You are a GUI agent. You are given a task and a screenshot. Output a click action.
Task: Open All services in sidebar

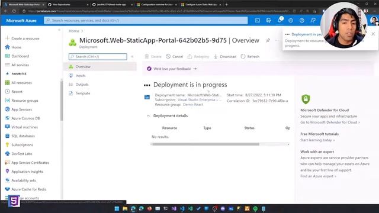17,65
